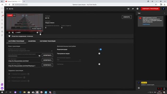Enable the Панорамное видео switch
This screenshot has height=94, width=167.
[x=99, y=54]
